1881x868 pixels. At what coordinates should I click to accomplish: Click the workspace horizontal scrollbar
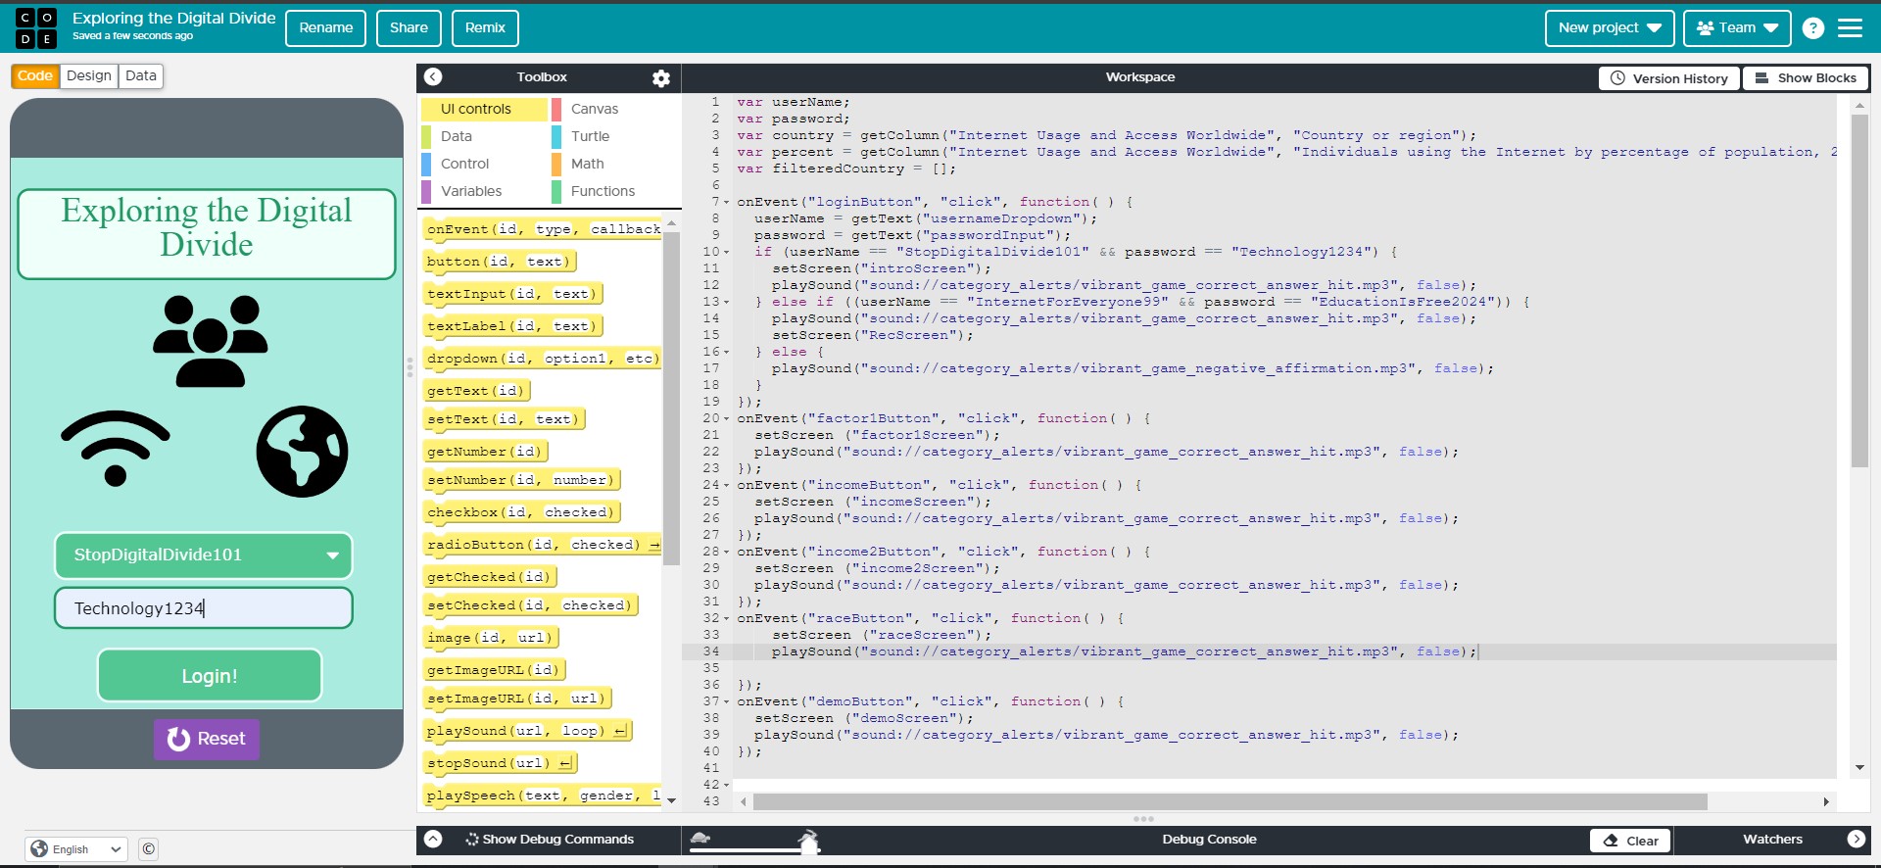1230,801
